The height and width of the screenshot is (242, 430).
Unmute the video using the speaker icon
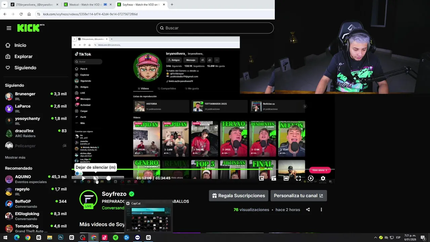coord(96,178)
